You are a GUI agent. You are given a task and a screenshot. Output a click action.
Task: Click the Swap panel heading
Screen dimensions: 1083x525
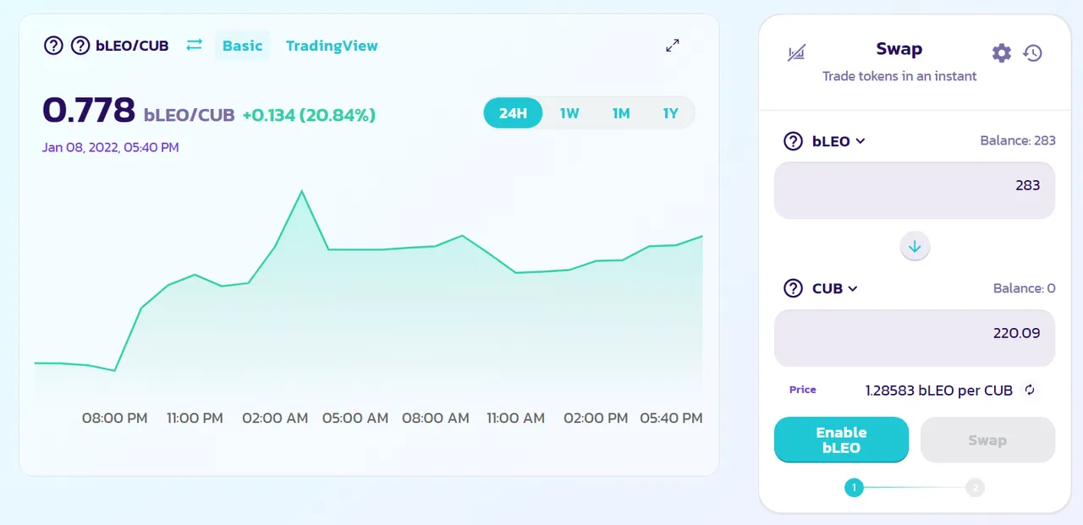click(x=899, y=49)
